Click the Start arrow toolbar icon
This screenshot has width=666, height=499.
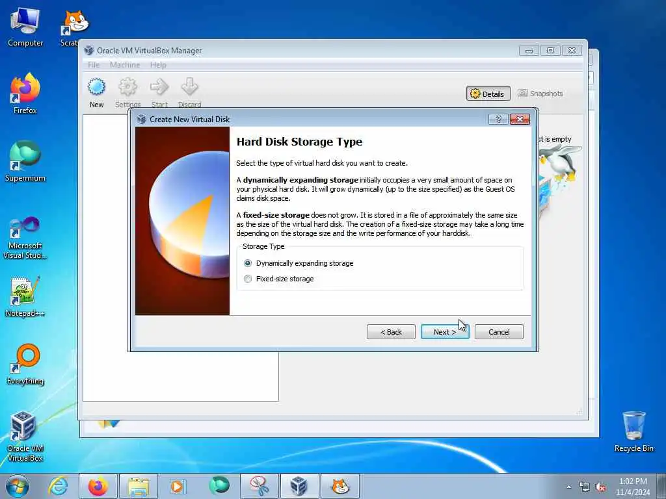click(159, 92)
